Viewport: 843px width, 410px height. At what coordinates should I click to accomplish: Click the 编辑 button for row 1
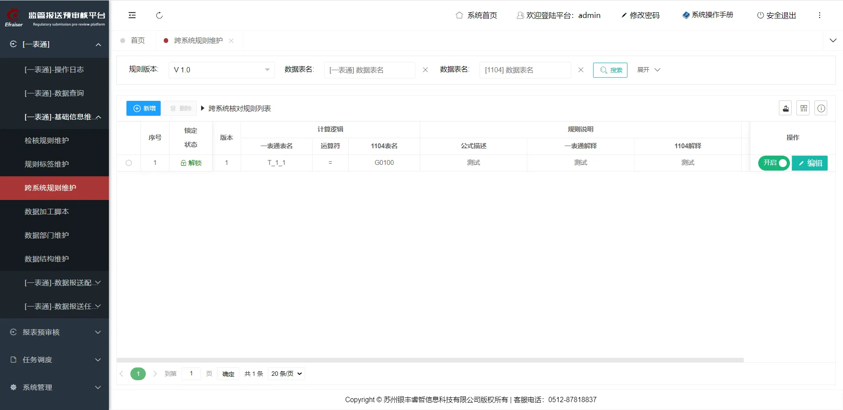tap(810, 163)
